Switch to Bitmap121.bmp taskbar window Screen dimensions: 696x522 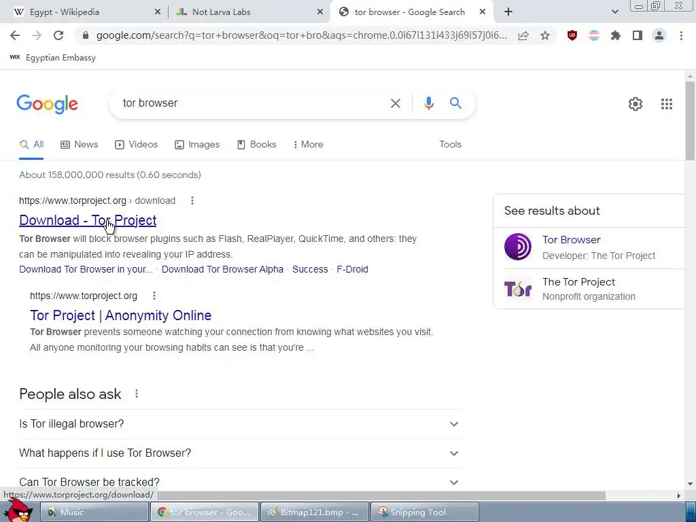(315, 512)
